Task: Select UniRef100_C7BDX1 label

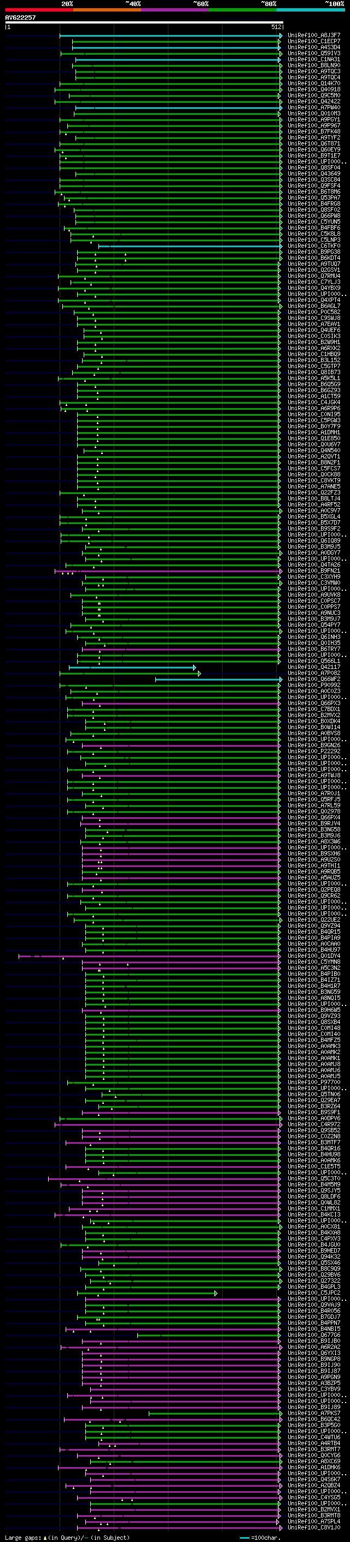Action: pos(314,709)
